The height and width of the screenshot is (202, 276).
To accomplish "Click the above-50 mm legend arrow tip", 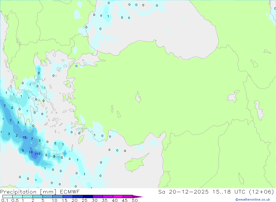I will (x=138, y=196).
